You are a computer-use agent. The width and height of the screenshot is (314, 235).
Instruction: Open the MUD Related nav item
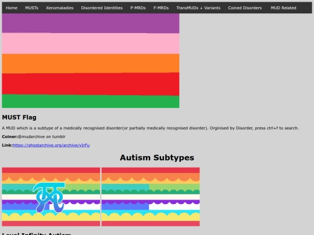(283, 8)
